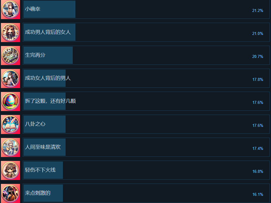Select the 成功男人背后的女人 title text
This screenshot has height=203, width=271.
(48, 32)
